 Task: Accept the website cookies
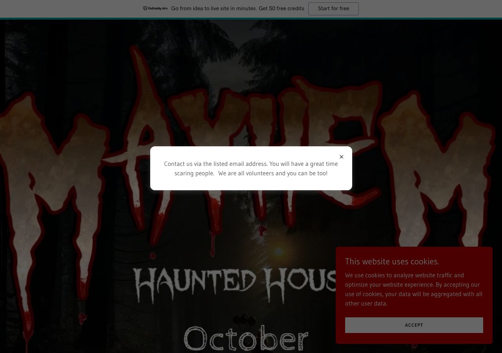[414, 325]
